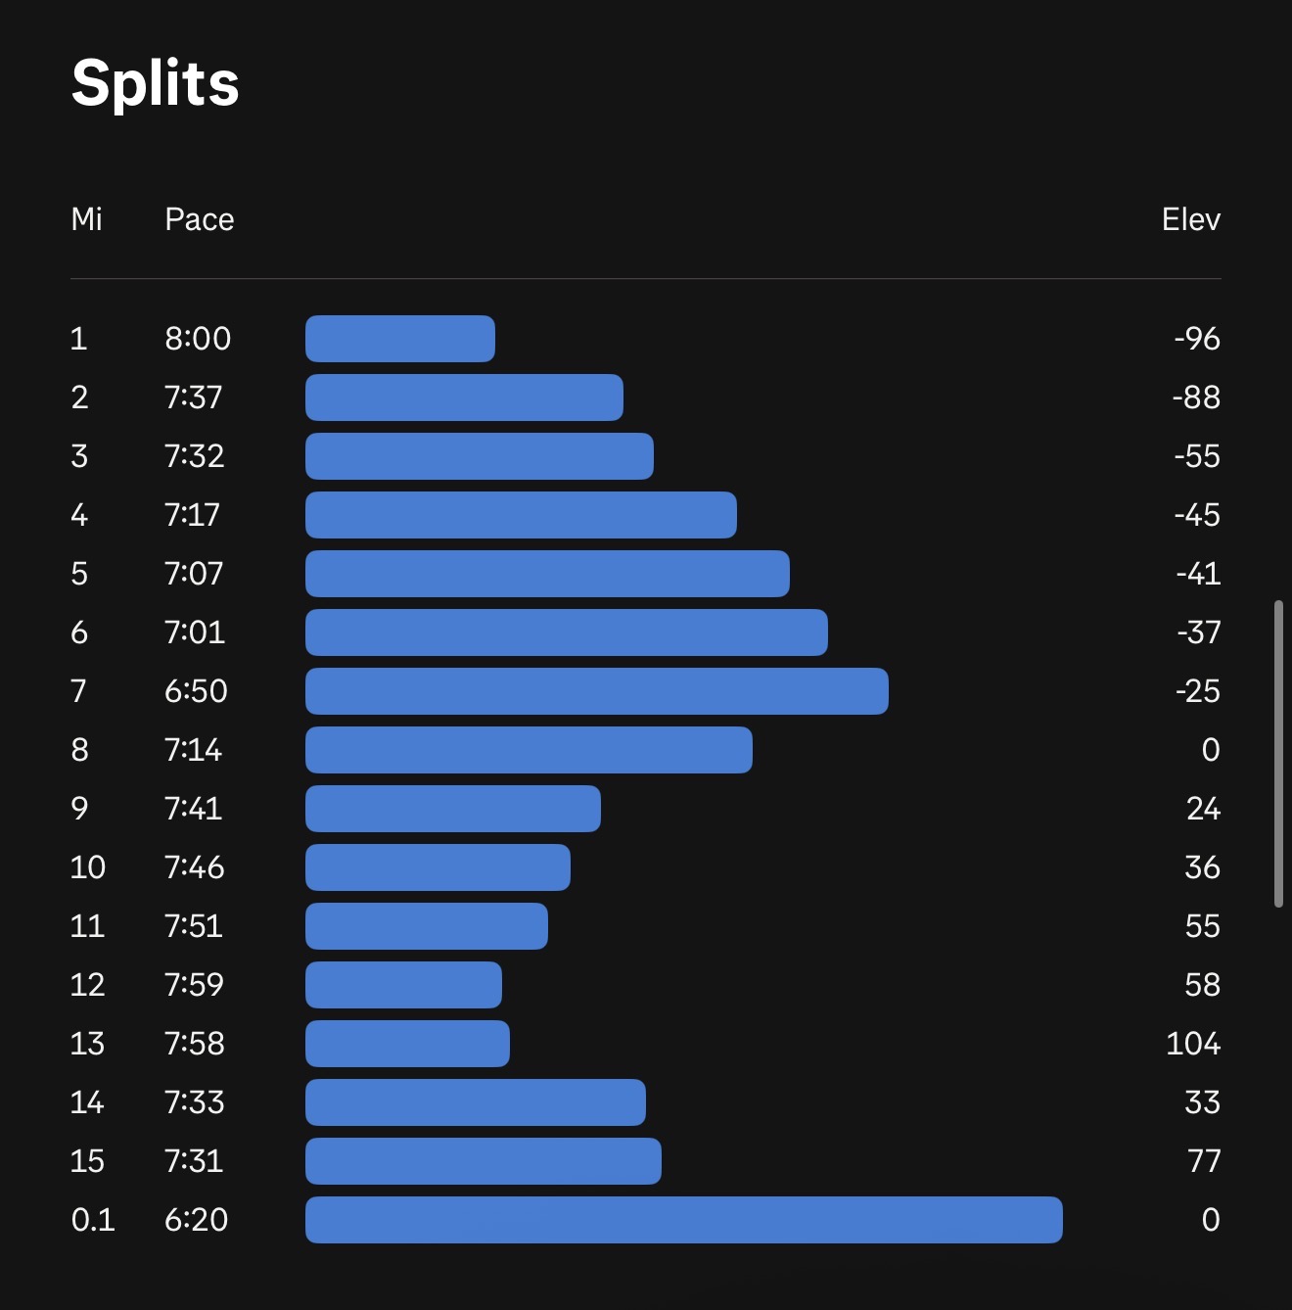Select the mile 13 split bar
The image size is (1292, 1310).
point(407,1044)
